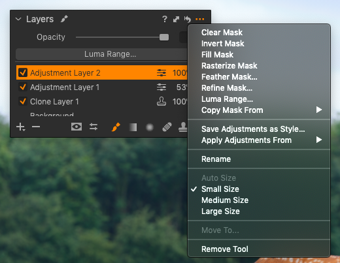
Task: Open the Layers help question mark
Action: (x=165, y=19)
